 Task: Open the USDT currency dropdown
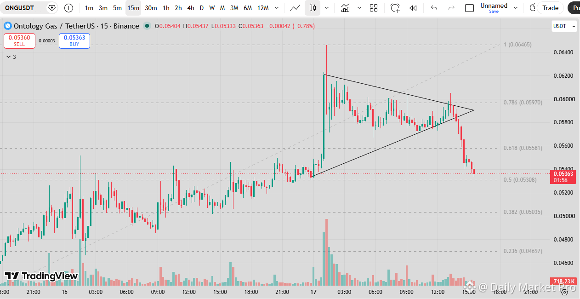point(564,26)
